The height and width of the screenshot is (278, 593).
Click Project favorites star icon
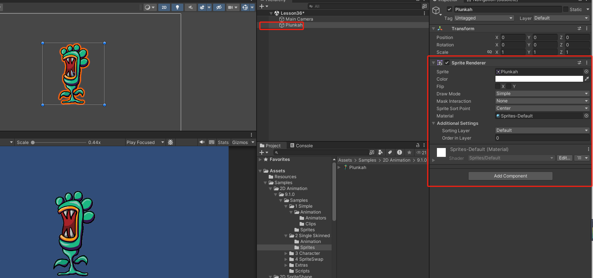coord(409,152)
